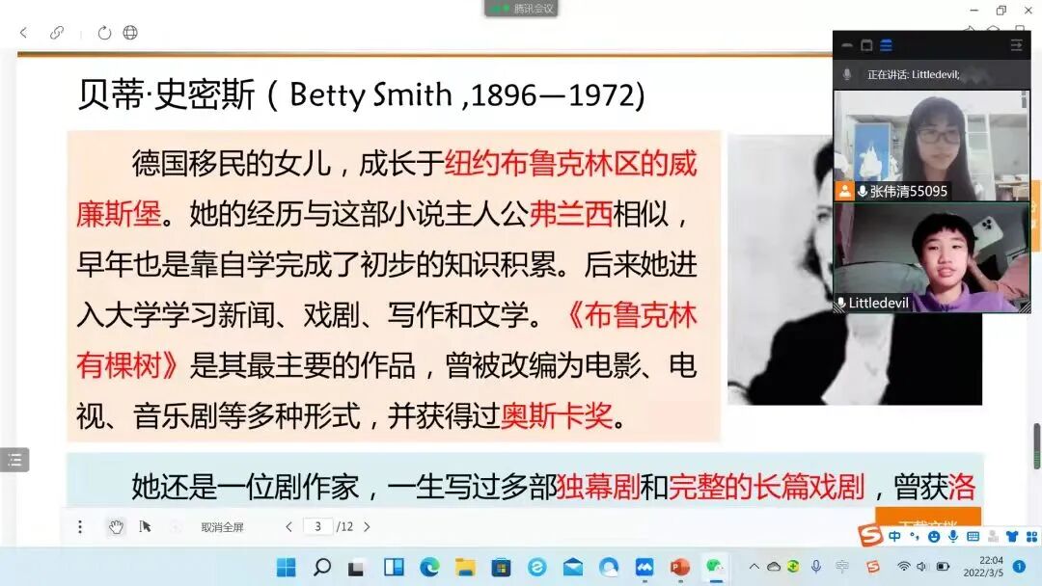
Task: Go to the next page with the right chevron
Action: click(369, 526)
